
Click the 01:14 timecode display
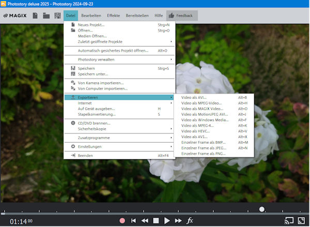(21, 221)
